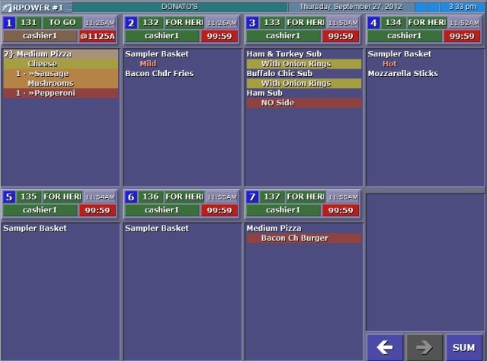Viewport: 487px width, 361px height.
Task: Select Ham Sub item
Action: point(264,93)
